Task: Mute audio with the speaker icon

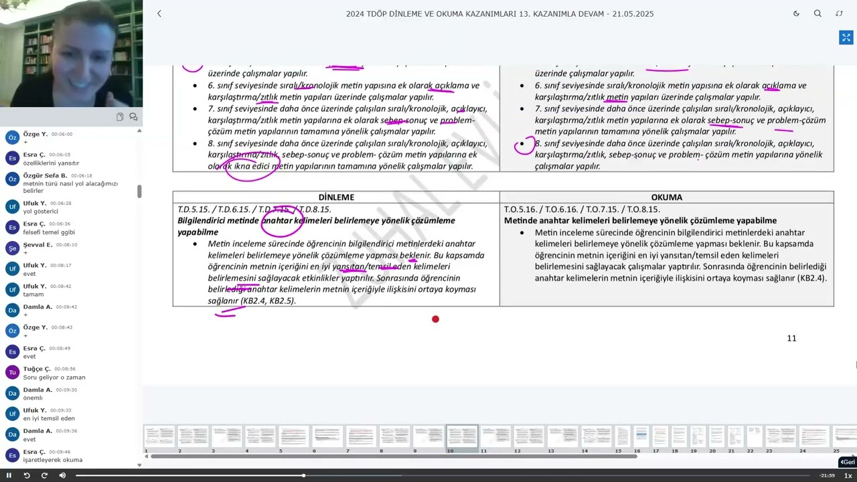Action: 62,475
